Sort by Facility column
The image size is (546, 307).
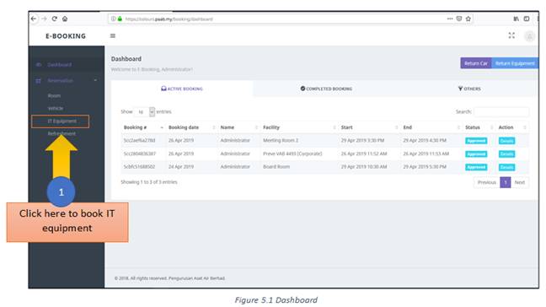(x=299, y=127)
